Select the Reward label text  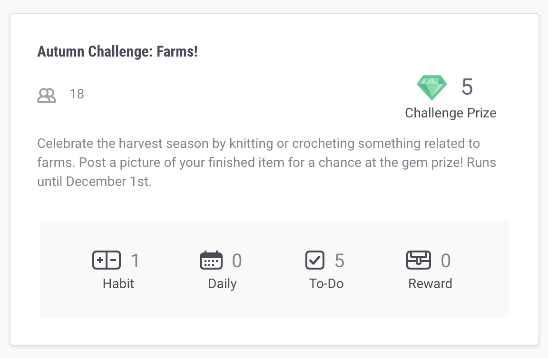pos(430,284)
